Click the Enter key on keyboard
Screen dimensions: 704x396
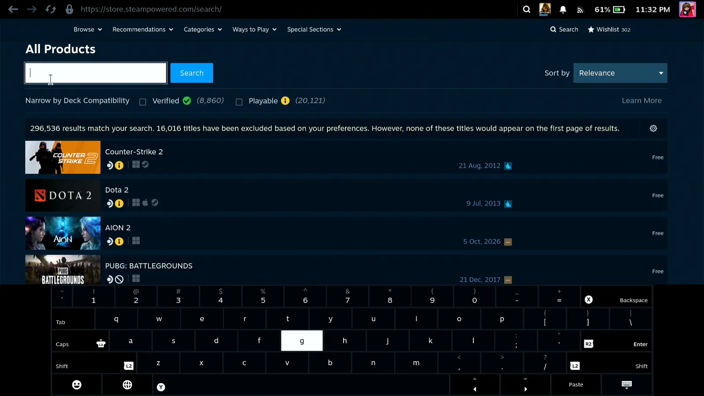tap(616, 341)
